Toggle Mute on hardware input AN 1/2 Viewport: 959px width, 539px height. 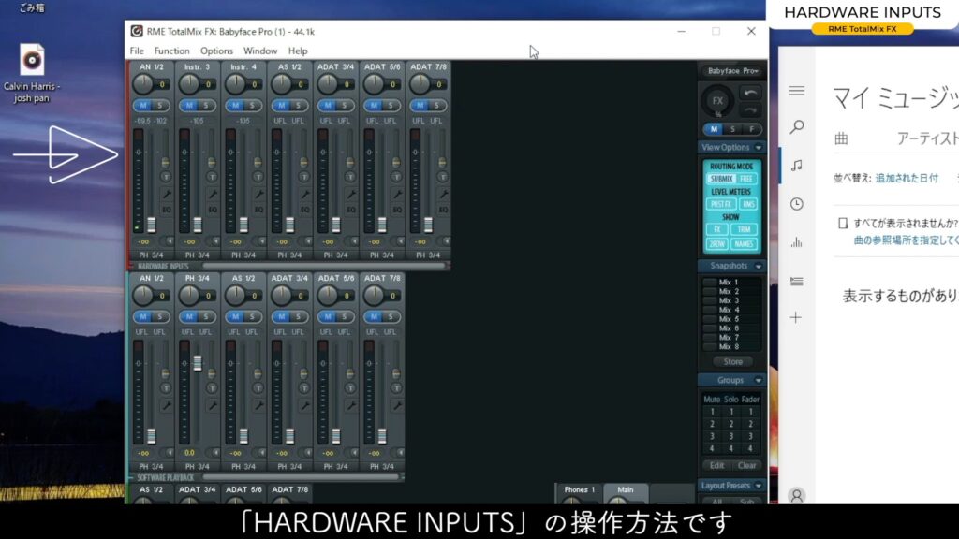pyautogui.click(x=143, y=106)
